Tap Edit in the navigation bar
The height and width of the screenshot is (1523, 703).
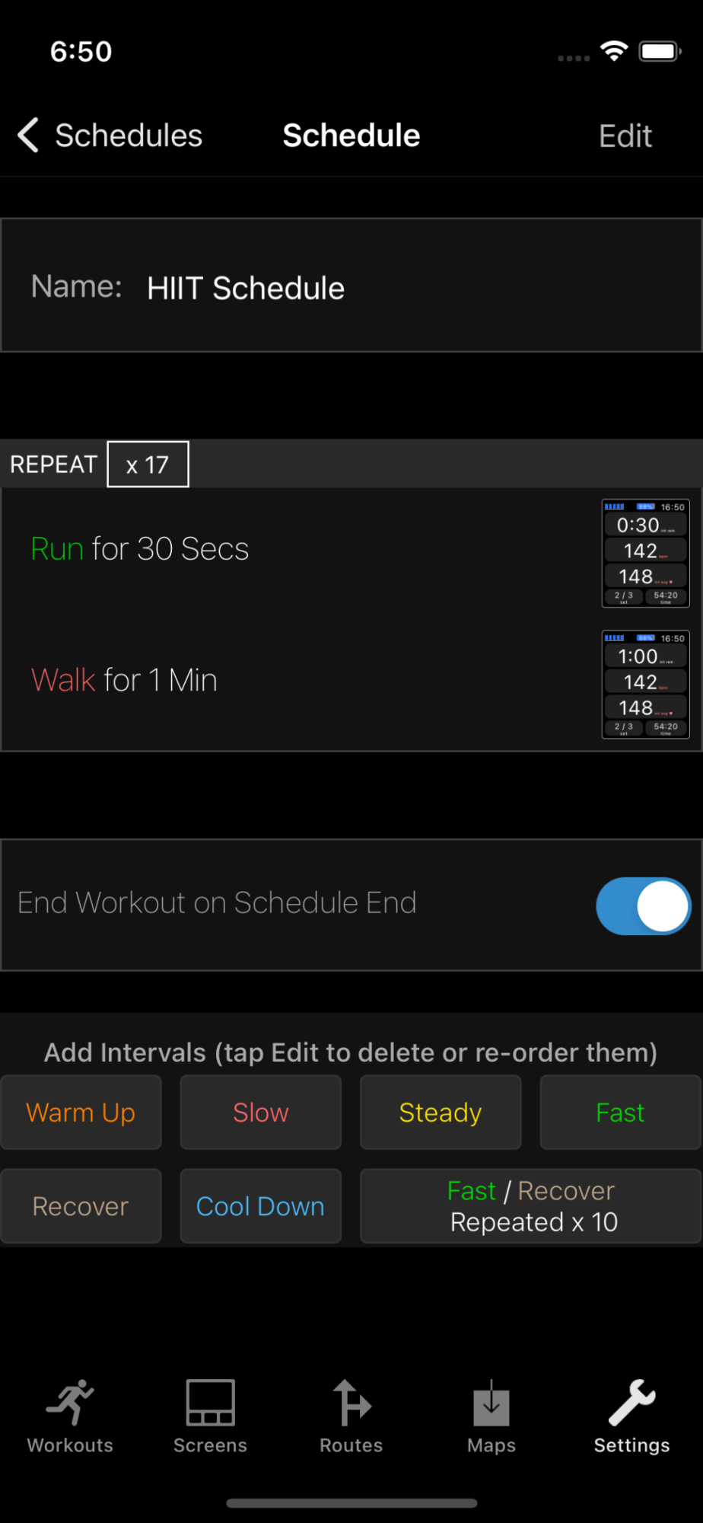[625, 136]
